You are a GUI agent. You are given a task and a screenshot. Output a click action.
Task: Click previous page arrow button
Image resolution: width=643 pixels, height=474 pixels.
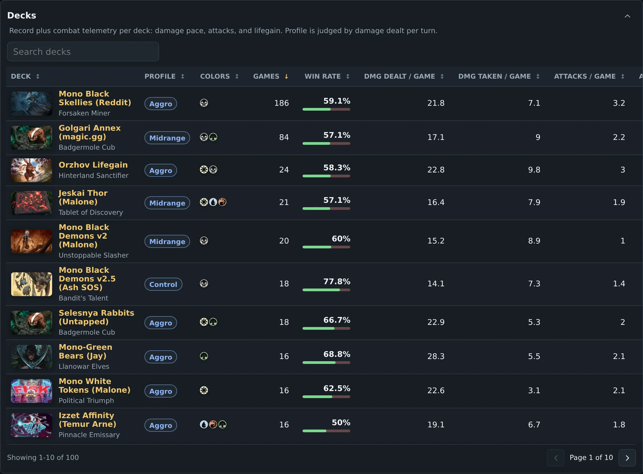coord(556,458)
